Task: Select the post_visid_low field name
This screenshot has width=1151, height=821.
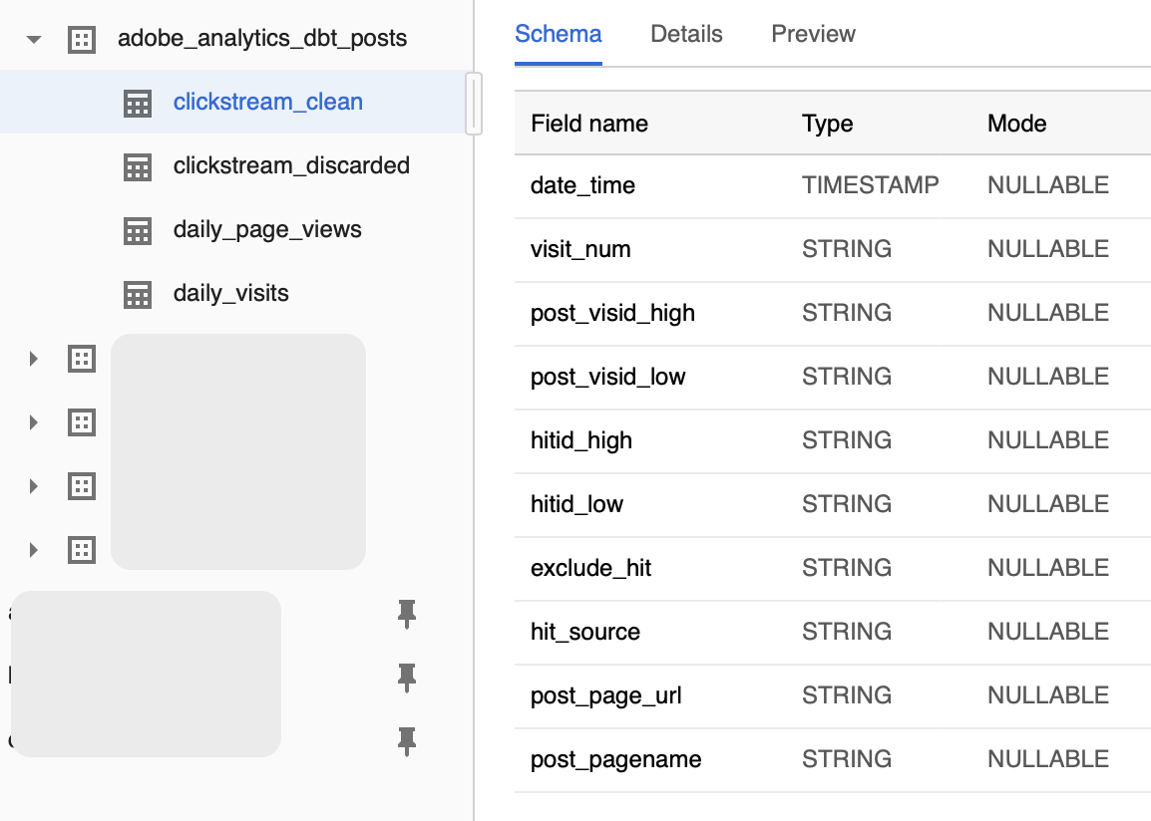Action: click(607, 377)
